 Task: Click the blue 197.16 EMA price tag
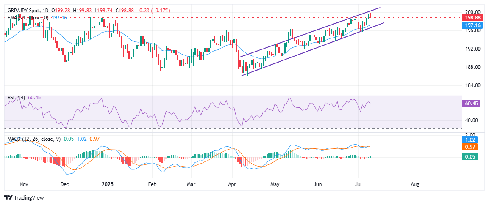click(x=472, y=25)
